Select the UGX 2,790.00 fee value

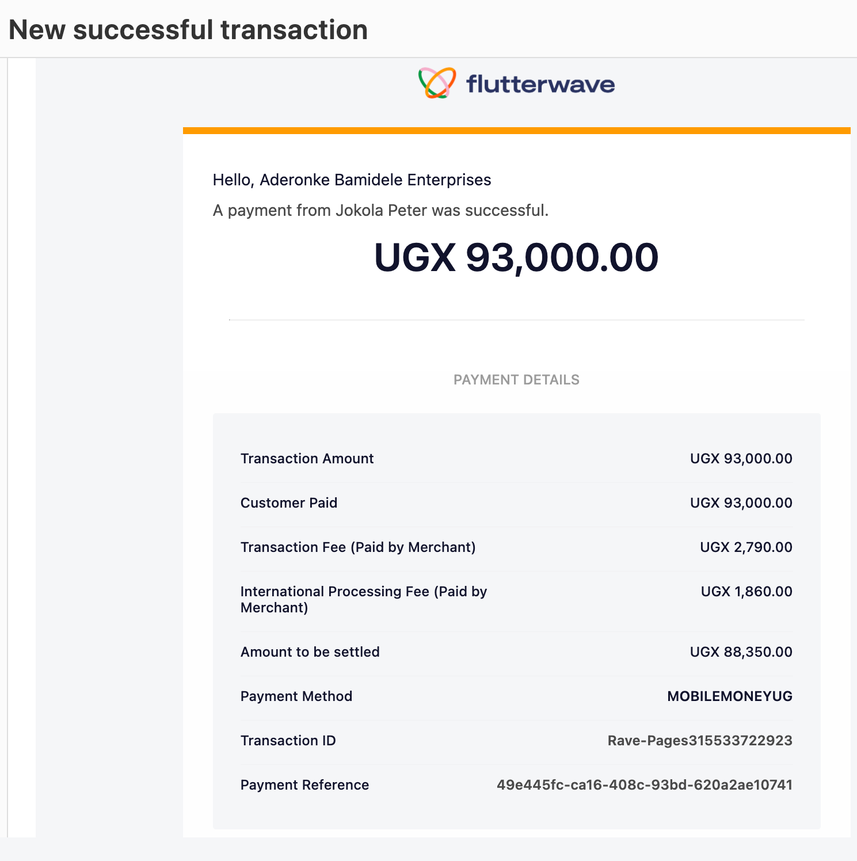click(x=746, y=547)
